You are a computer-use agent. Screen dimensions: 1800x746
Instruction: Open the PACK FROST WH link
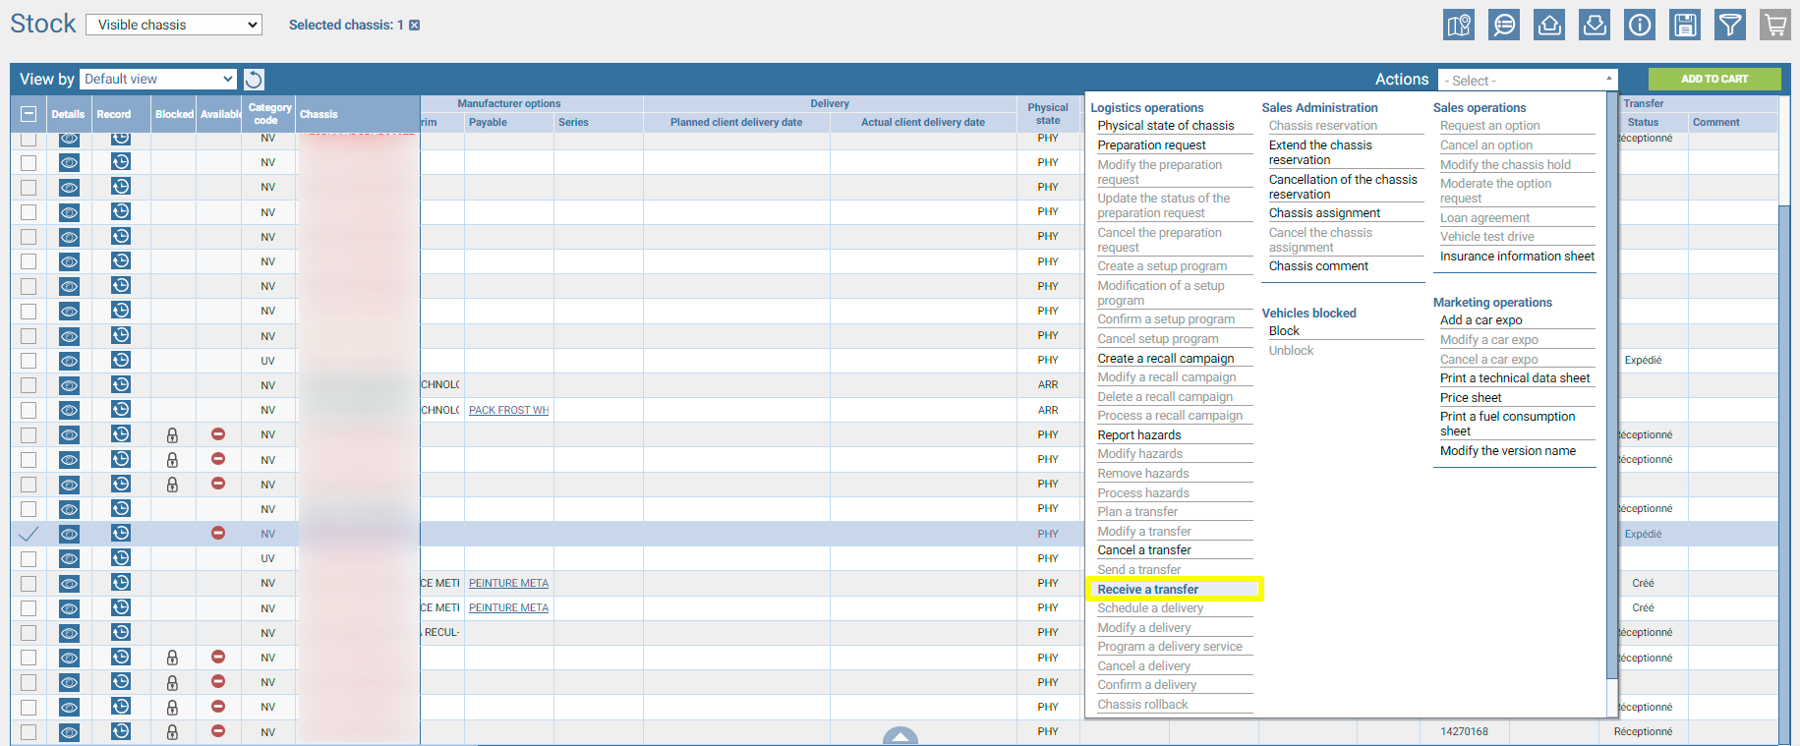coord(508,411)
